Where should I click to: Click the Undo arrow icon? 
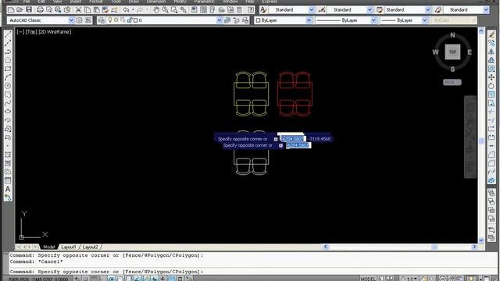click(127, 10)
